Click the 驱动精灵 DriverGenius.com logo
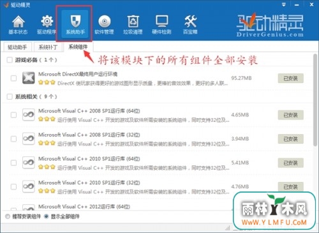The height and width of the screenshot is (233, 319). [270, 25]
